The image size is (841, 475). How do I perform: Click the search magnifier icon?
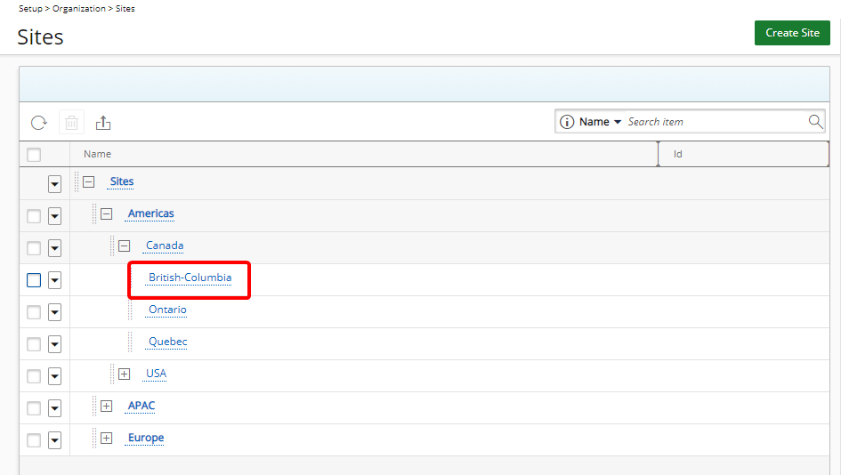pos(815,122)
